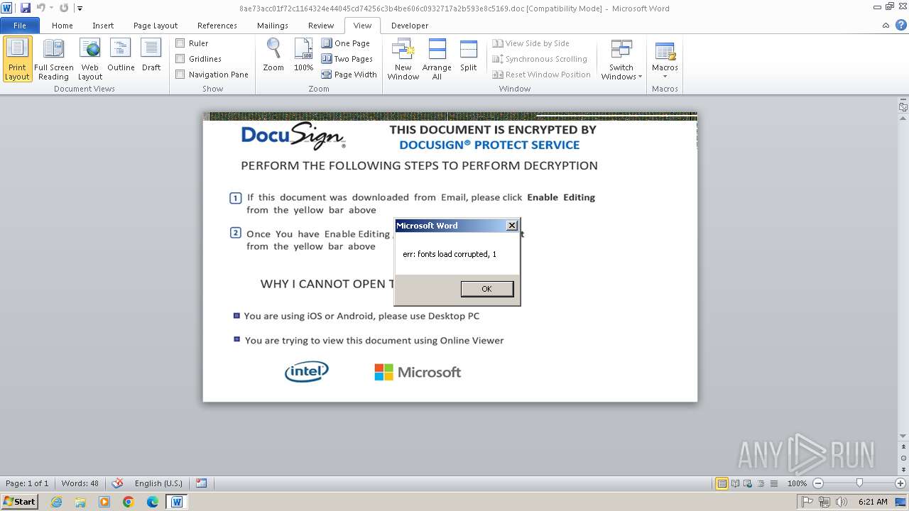Click the Redo icon
Viewport: 909px width, 511px height.
[x=64, y=8]
